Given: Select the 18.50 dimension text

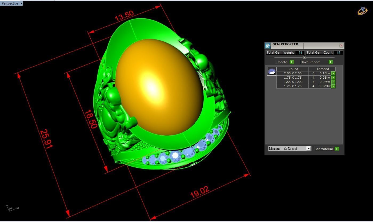Looking at the screenshot, I should 91,119.
